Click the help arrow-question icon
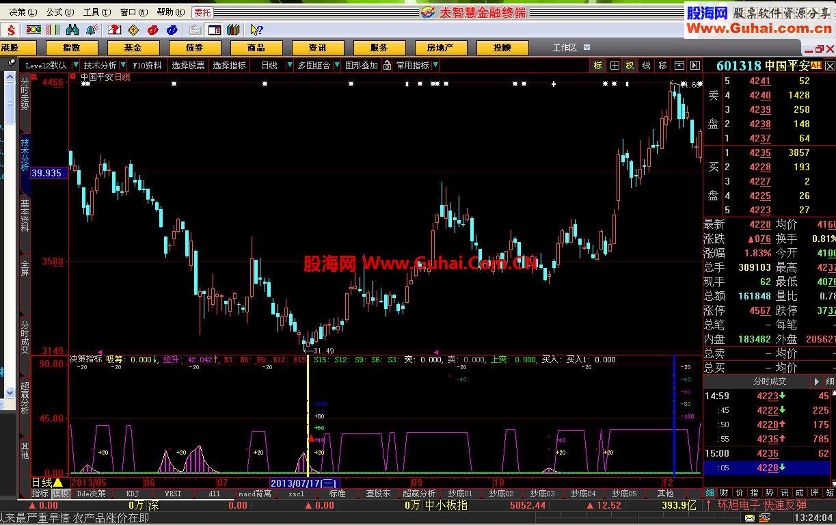Viewport: 836px width, 525px height. click(256, 29)
